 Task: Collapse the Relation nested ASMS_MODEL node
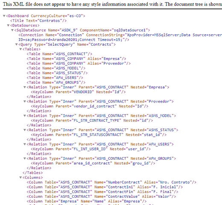(25, 116)
